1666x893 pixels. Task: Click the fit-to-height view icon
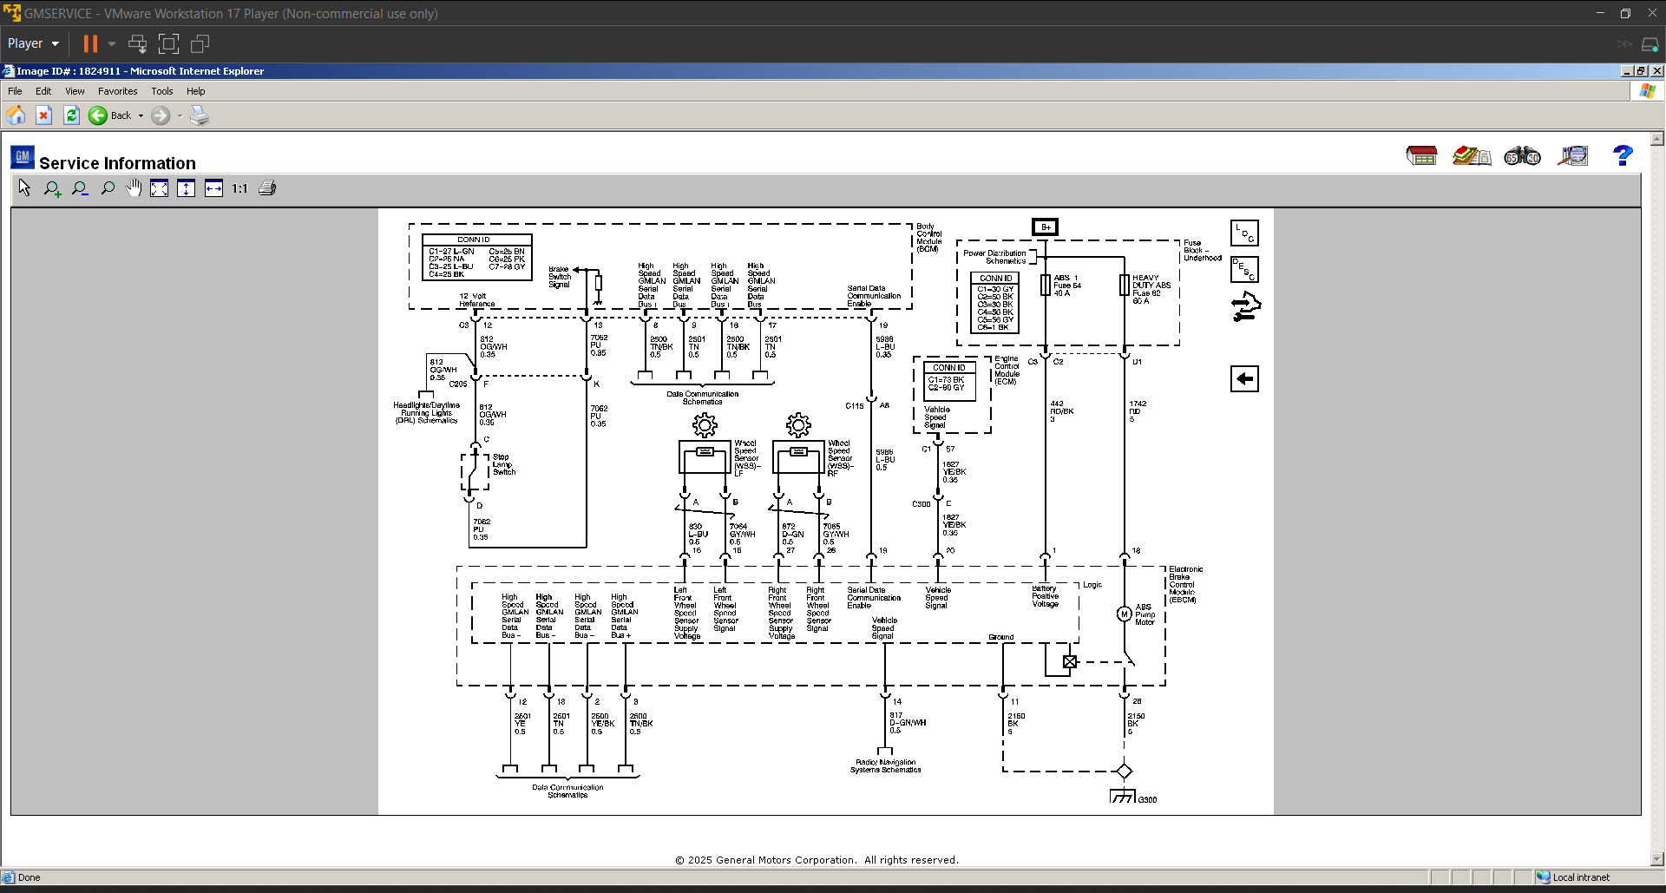(186, 188)
